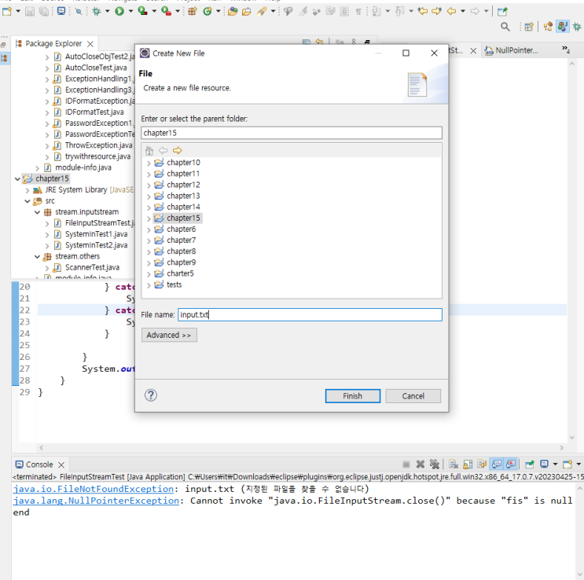The height and width of the screenshot is (580, 584).
Task: Click the Finish button
Action: pyautogui.click(x=353, y=396)
